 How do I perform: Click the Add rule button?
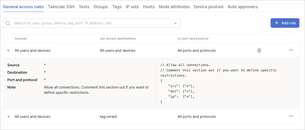(285, 23)
